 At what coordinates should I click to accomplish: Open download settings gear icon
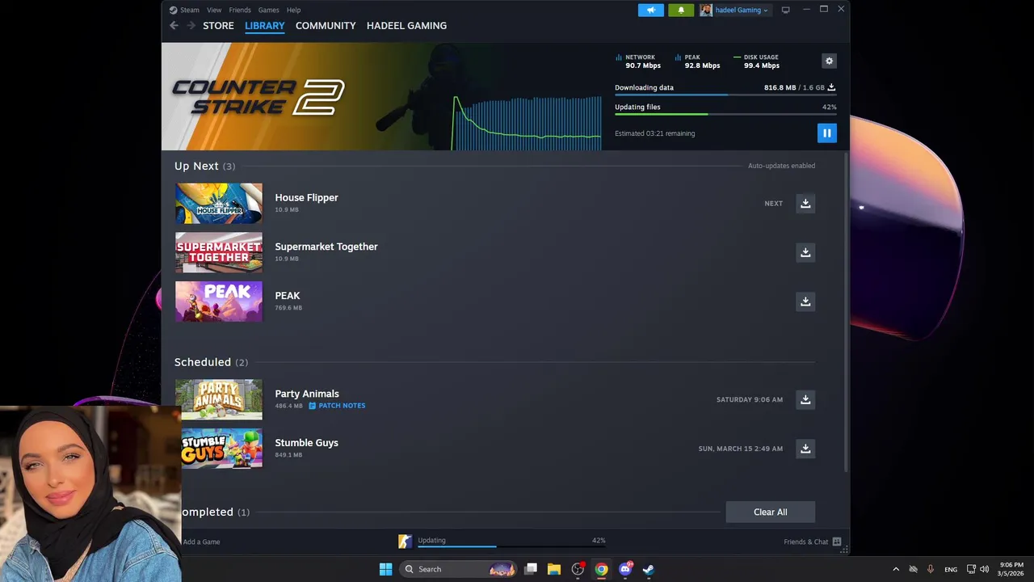[x=829, y=61]
